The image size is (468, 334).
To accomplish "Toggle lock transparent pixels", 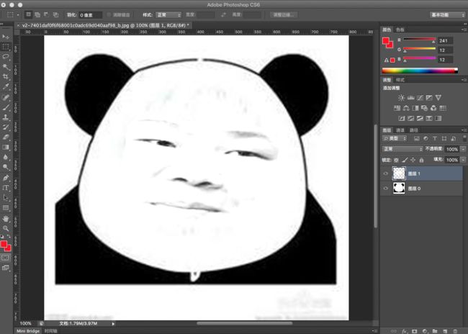I will click(x=396, y=160).
